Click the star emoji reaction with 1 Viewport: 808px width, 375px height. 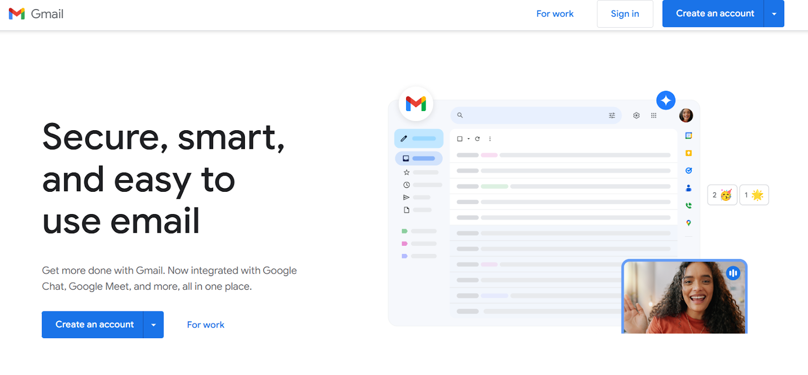pyautogui.click(x=754, y=195)
